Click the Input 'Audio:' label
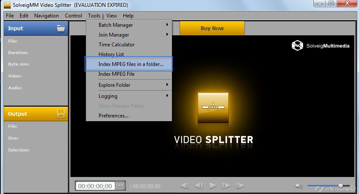This screenshot has height=194, width=359. pyautogui.click(x=15, y=88)
